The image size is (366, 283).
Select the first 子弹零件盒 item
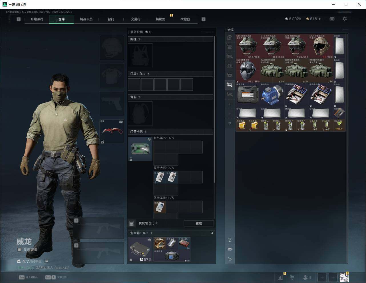click(297, 95)
